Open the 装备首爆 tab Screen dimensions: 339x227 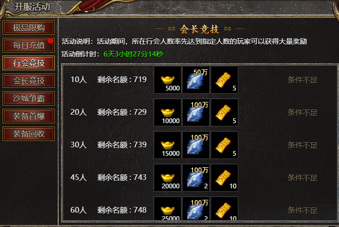[29, 116]
